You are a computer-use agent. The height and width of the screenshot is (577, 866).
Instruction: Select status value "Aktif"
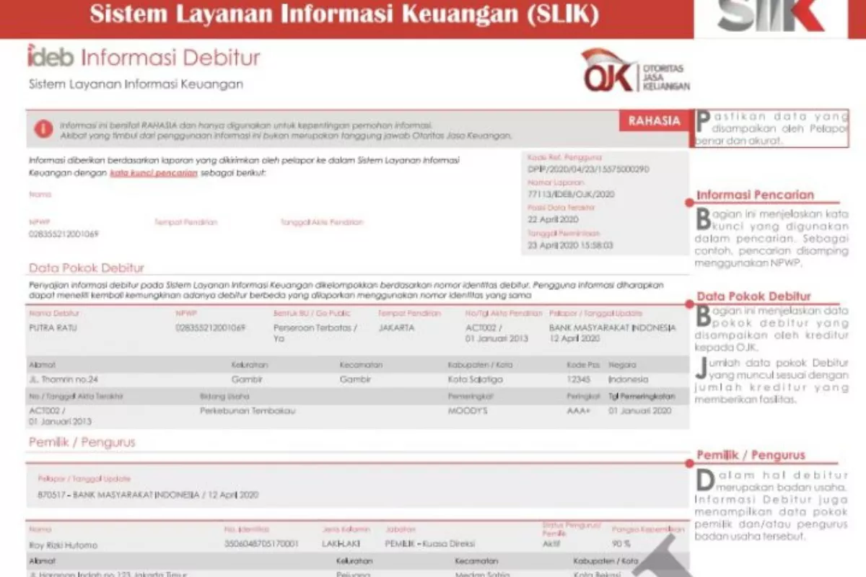551,544
